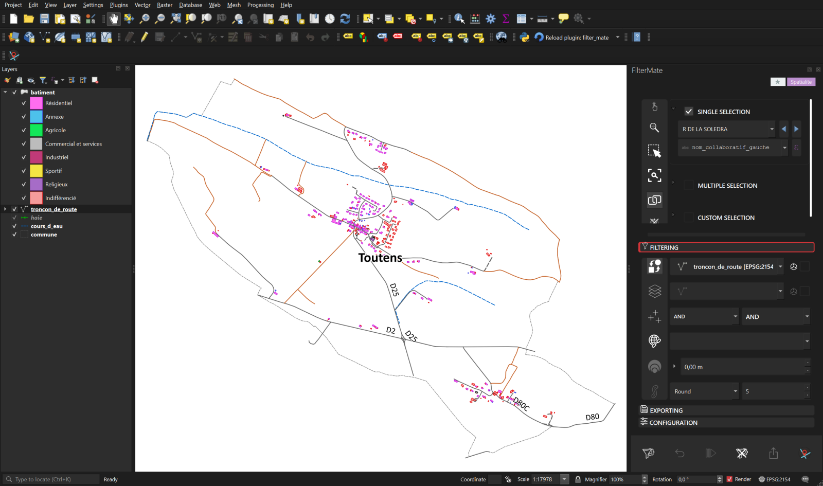Toggle visibility of batiment layer

click(14, 93)
